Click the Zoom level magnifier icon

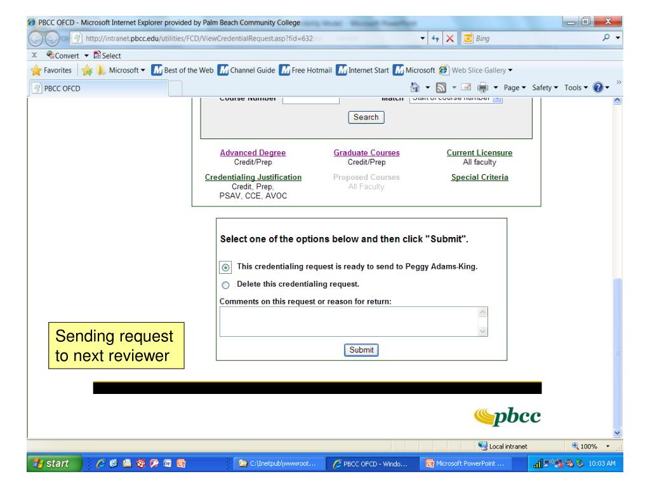[575, 446]
